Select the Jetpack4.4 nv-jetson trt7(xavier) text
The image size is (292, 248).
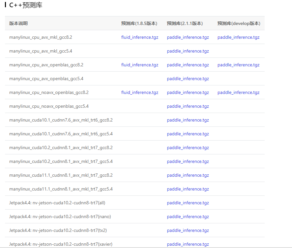61,244
